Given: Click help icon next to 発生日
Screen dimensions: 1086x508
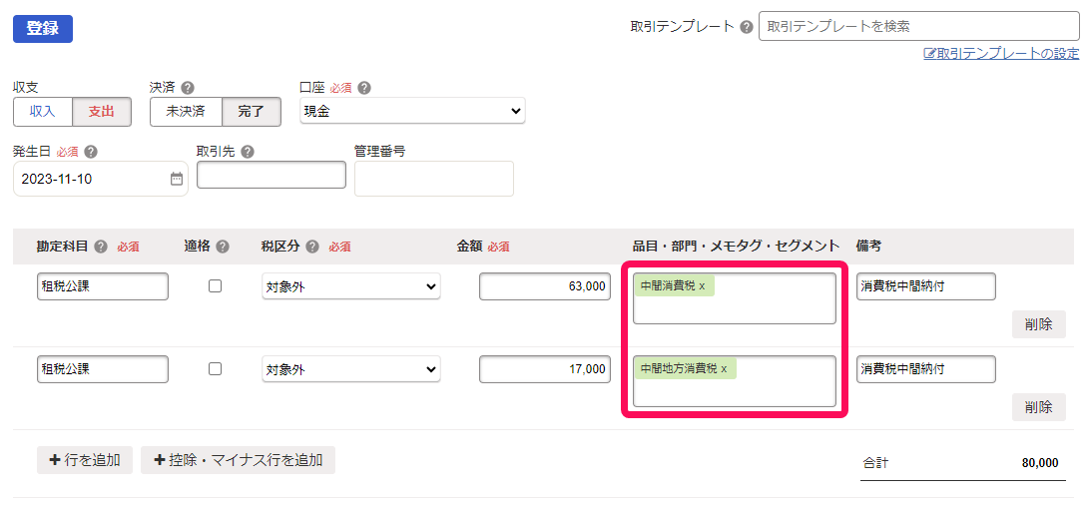Looking at the screenshot, I should click(x=90, y=152).
